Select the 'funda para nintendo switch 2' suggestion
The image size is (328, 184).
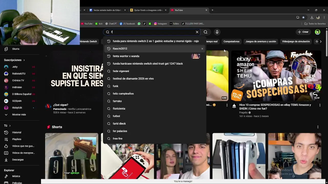[155, 41]
